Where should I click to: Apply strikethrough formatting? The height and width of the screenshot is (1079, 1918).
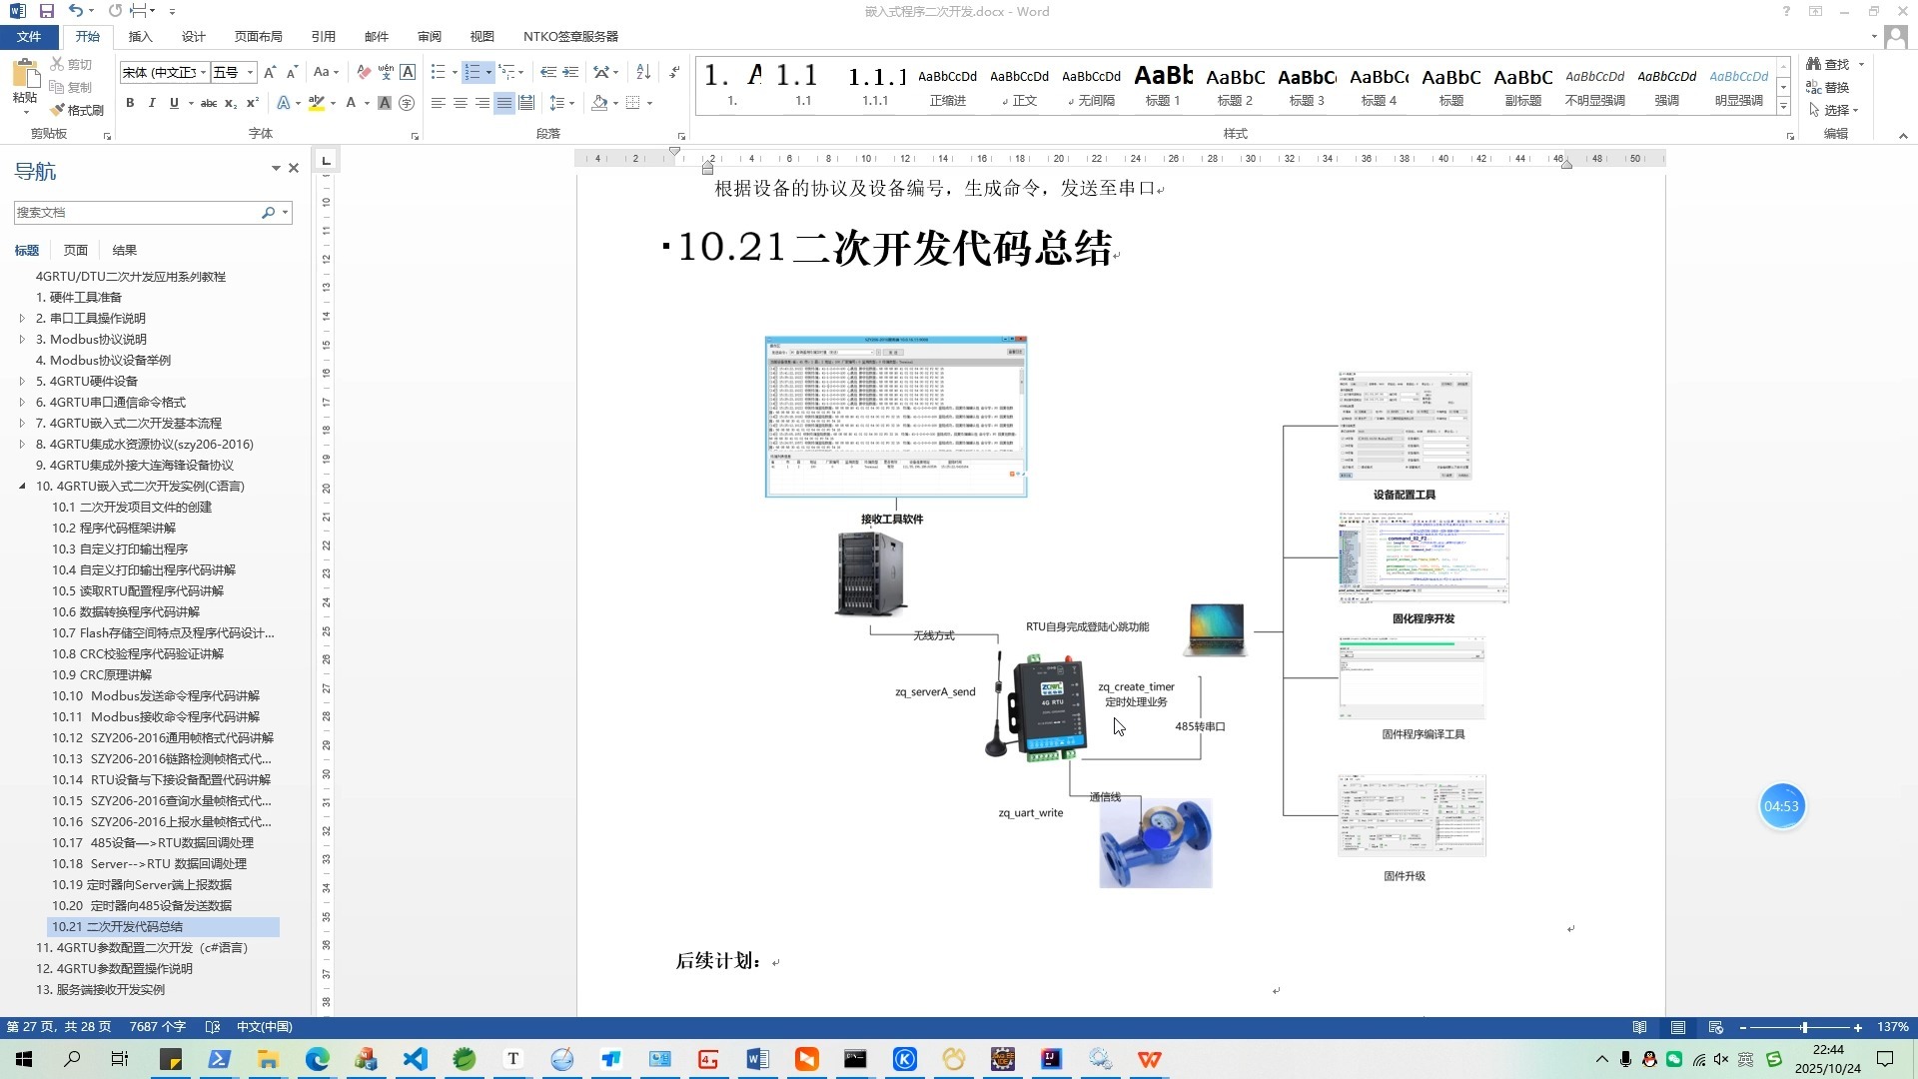pyautogui.click(x=208, y=103)
